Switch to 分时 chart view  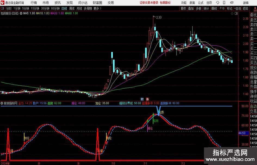(9, 8)
